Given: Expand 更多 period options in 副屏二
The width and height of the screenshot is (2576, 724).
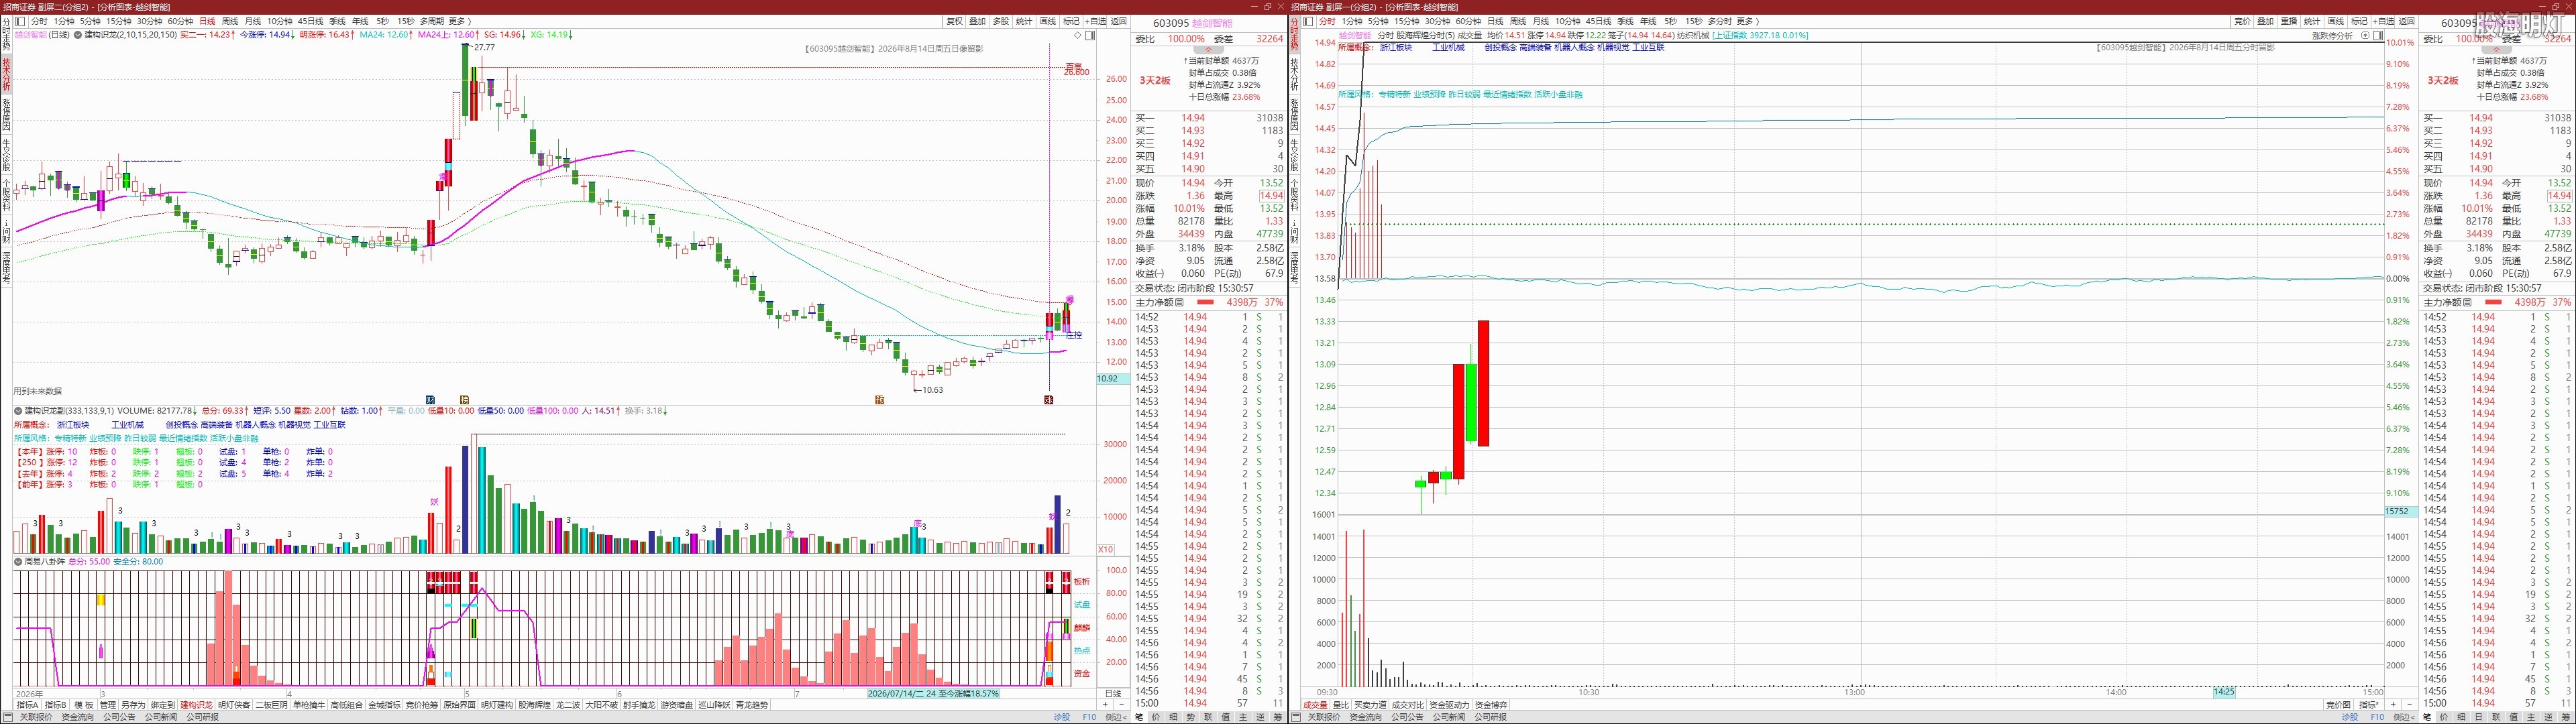Looking at the screenshot, I should (x=461, y=21).
